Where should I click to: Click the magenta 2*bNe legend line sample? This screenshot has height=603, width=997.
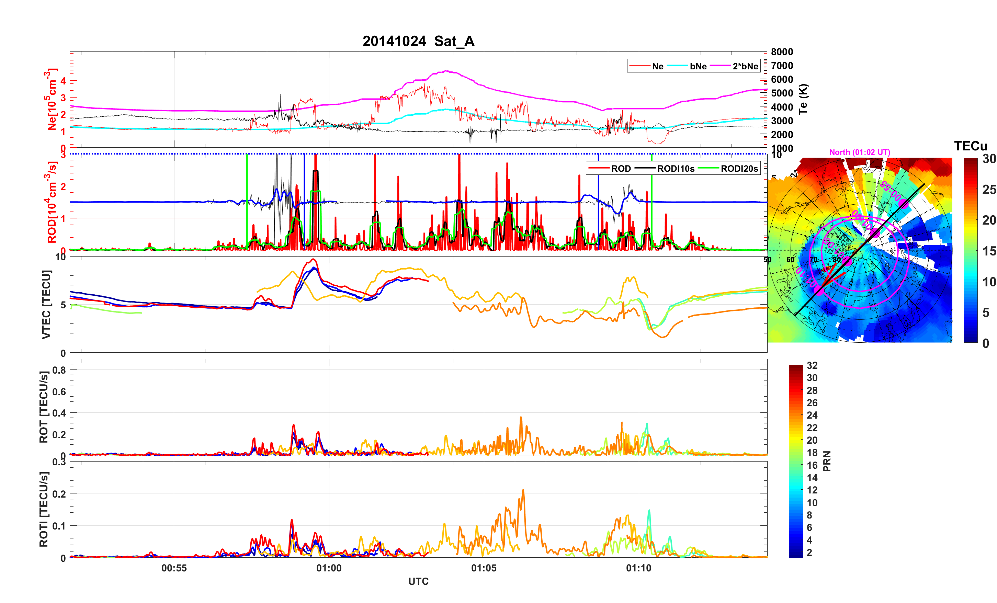tap(720, 66)
